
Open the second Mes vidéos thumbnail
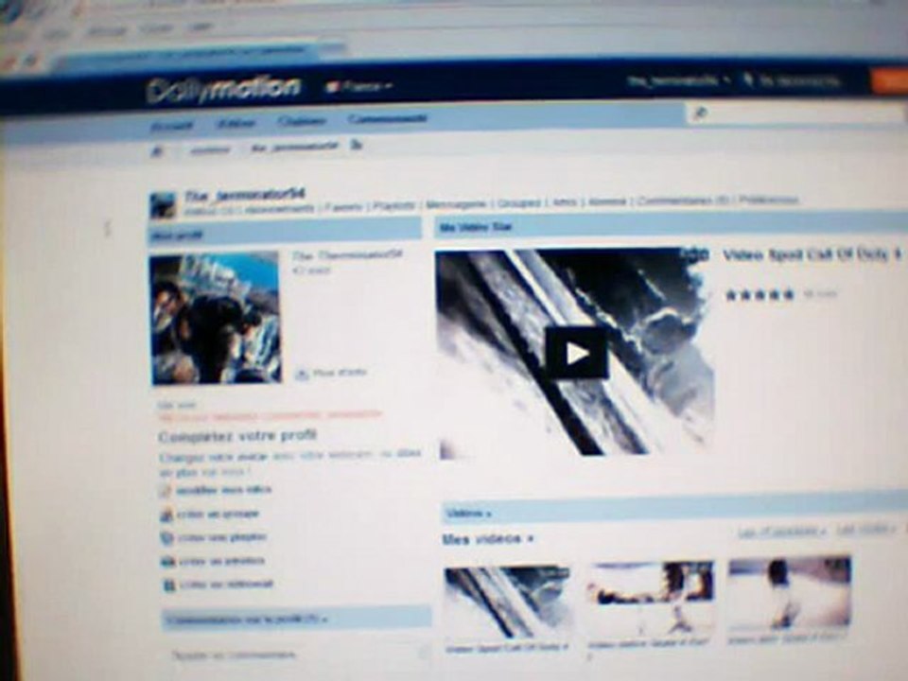[651, 598]
